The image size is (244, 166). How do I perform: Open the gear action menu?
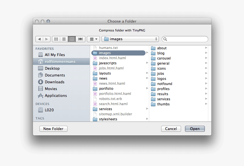(93, 39)
